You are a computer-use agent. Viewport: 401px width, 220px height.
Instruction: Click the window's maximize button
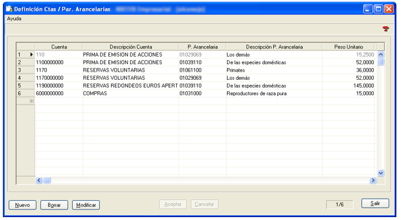[378, 9]
